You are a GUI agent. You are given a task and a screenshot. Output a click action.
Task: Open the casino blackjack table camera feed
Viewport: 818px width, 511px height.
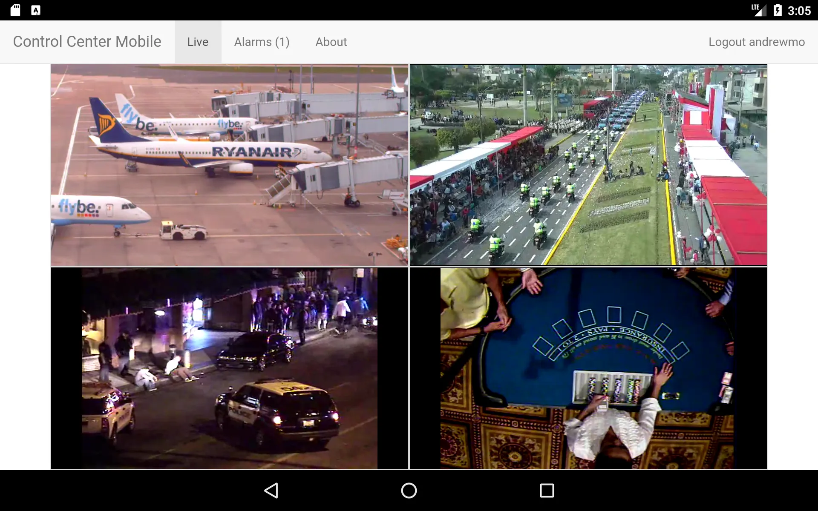(x=588, y=368)
